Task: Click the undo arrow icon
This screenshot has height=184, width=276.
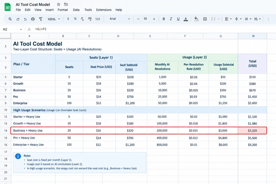Action: pos(25,19)
